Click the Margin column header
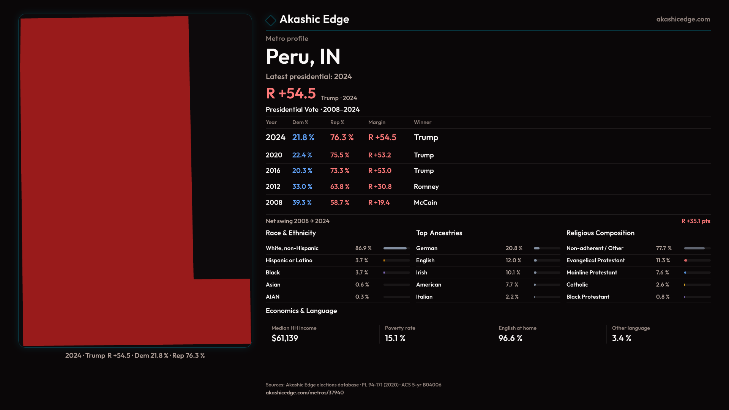729x410 pixels. click(x=377, y=122)
